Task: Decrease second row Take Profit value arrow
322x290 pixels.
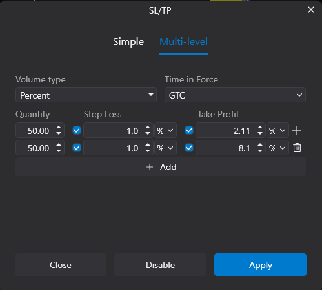Action: tap(260, 151)
